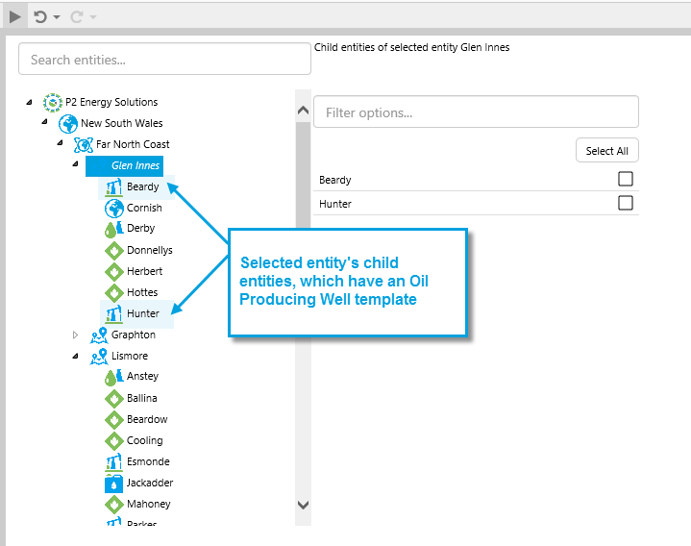Viewport: 691px width, 546px height.
Task: Select the Esmonde tree entry label
Action: pos(148,461)
